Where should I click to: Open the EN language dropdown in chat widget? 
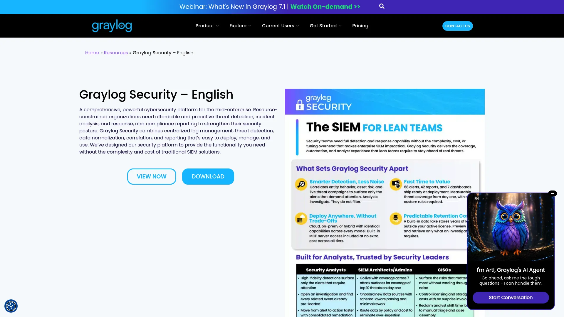(479, 199)
